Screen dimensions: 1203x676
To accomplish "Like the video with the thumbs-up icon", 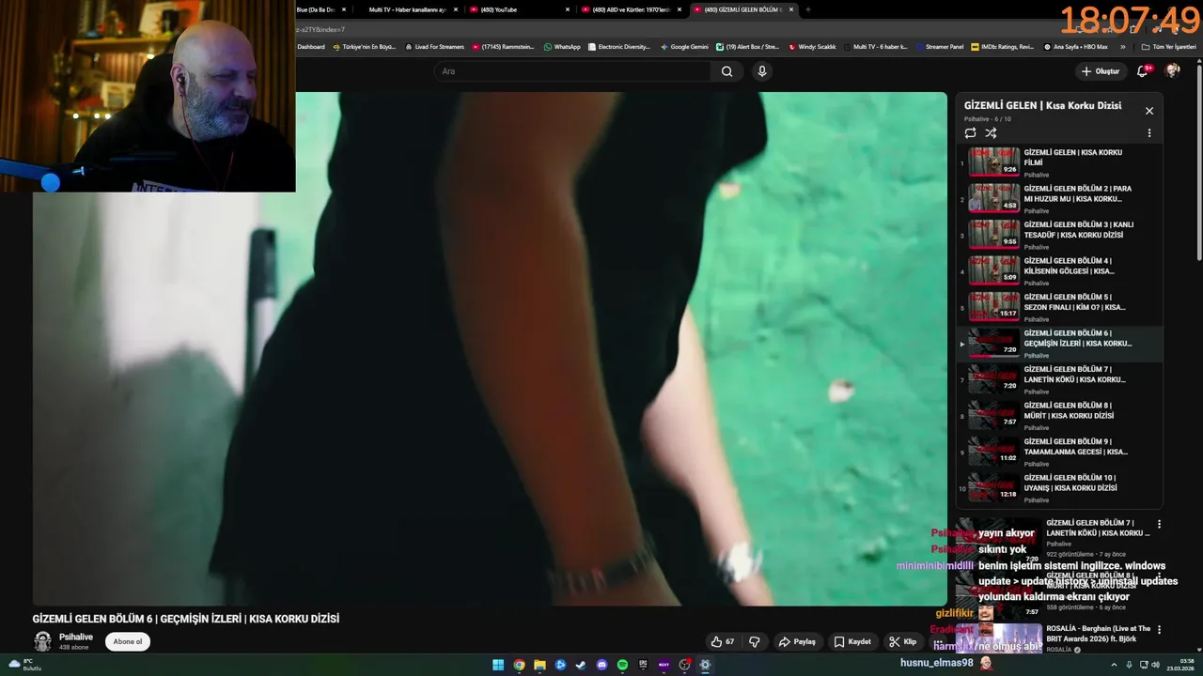I will (x=722, y=642).
